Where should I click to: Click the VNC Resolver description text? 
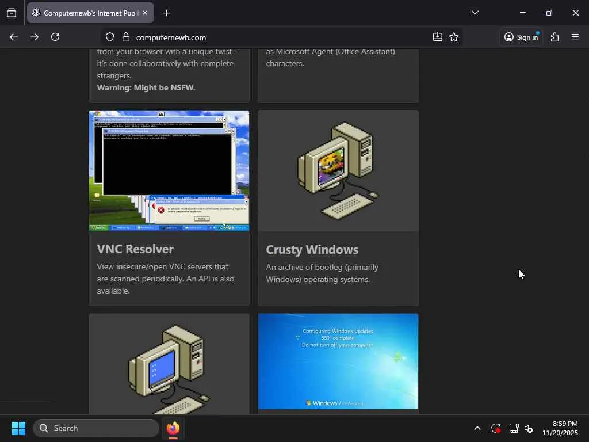(166, 279)
